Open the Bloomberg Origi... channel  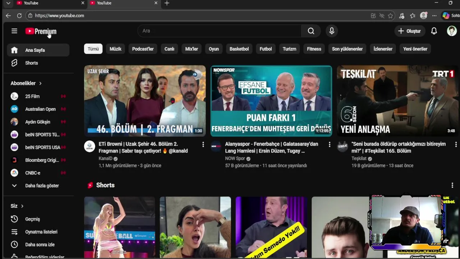(38, 160)
